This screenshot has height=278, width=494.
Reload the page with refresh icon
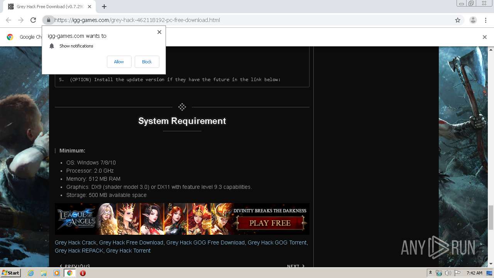[x=33, y=20]
